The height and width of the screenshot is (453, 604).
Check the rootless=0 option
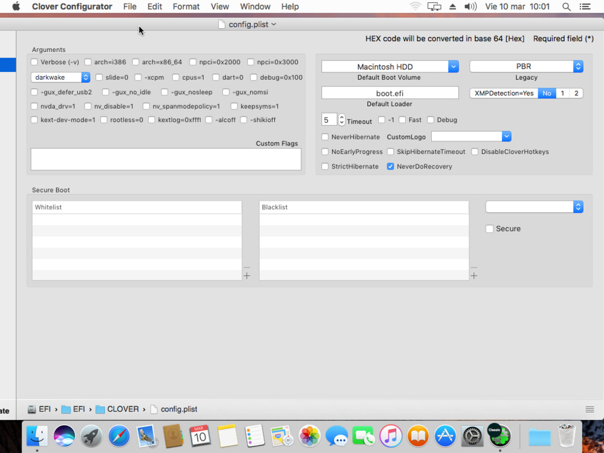coord(104,120)
